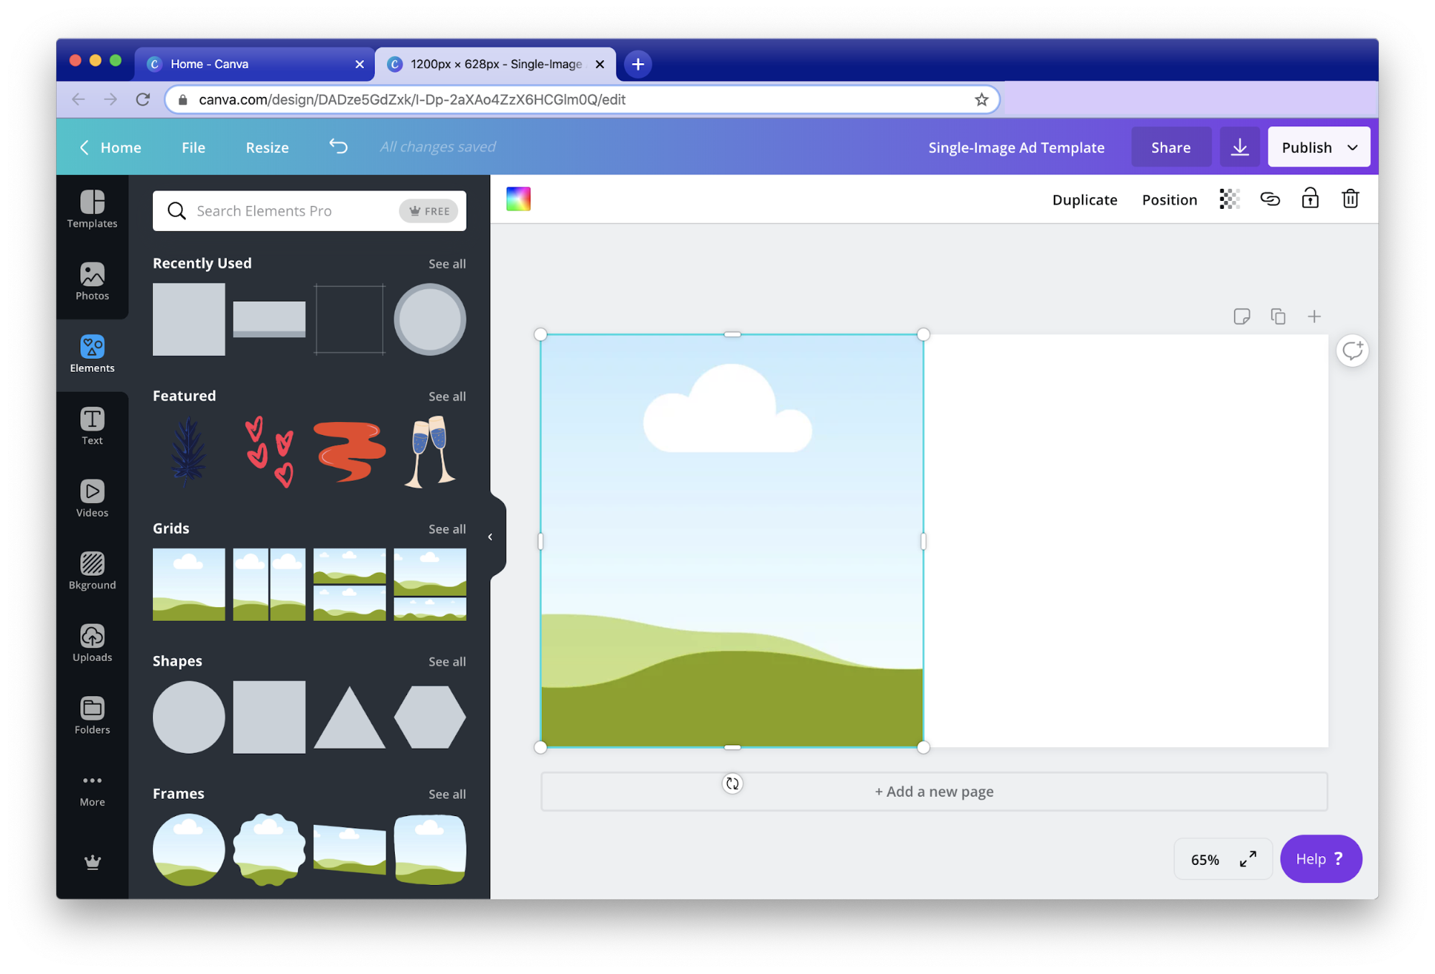Delete element with trash icon
The height and width of the screenshot is (974, 1435).
1350,199
